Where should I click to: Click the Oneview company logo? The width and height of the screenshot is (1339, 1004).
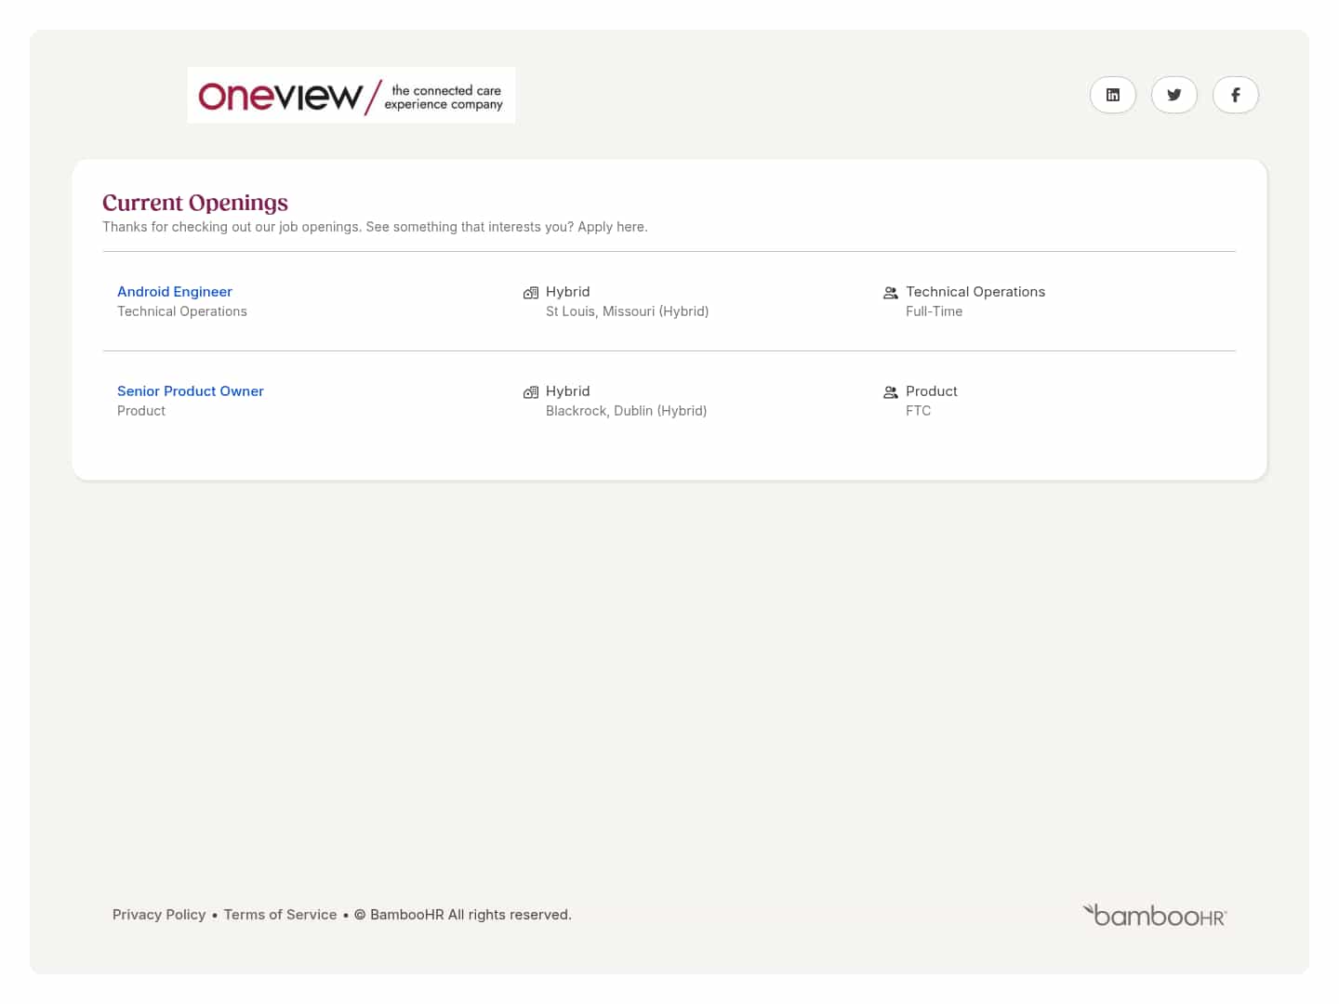pos(351,95)
